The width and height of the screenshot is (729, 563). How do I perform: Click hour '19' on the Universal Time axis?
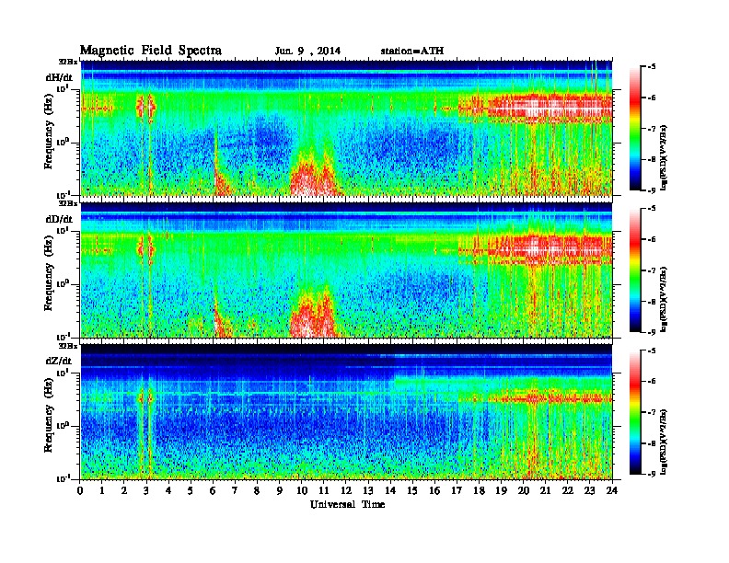(501, 490)
